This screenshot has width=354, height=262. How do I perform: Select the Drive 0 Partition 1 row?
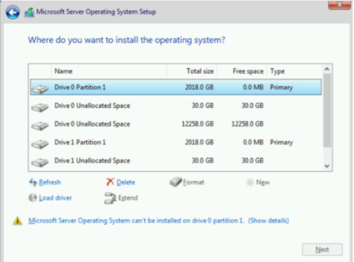tap(176, 87)
